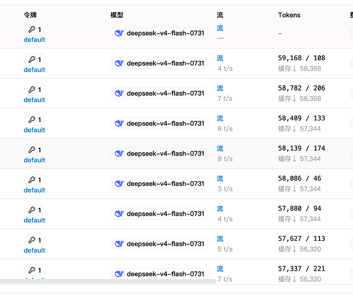Click the deepseek whale tag in the 58,409 / 133 row
353x298 pixels.
tap(160, 123)
